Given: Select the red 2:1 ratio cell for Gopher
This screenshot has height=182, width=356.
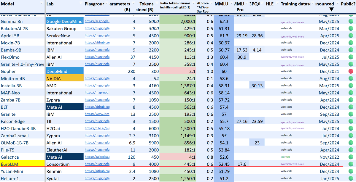Looking at the screenshot, I should click(178, 71).
